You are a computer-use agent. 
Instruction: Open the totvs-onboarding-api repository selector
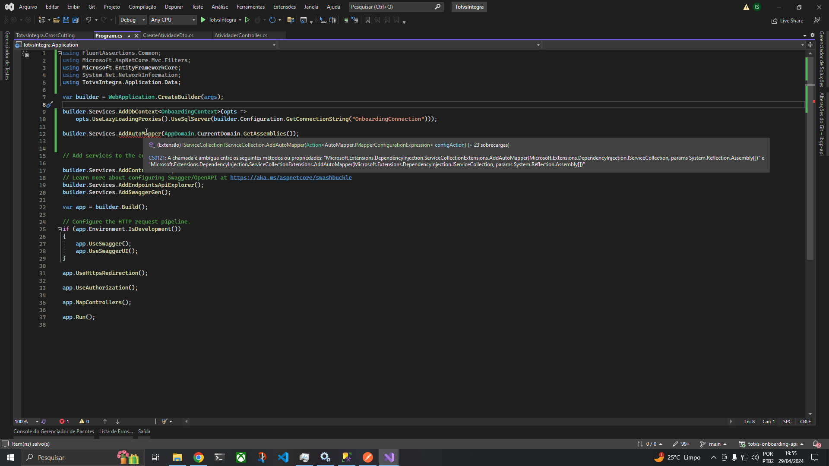(x=771, y=444)
